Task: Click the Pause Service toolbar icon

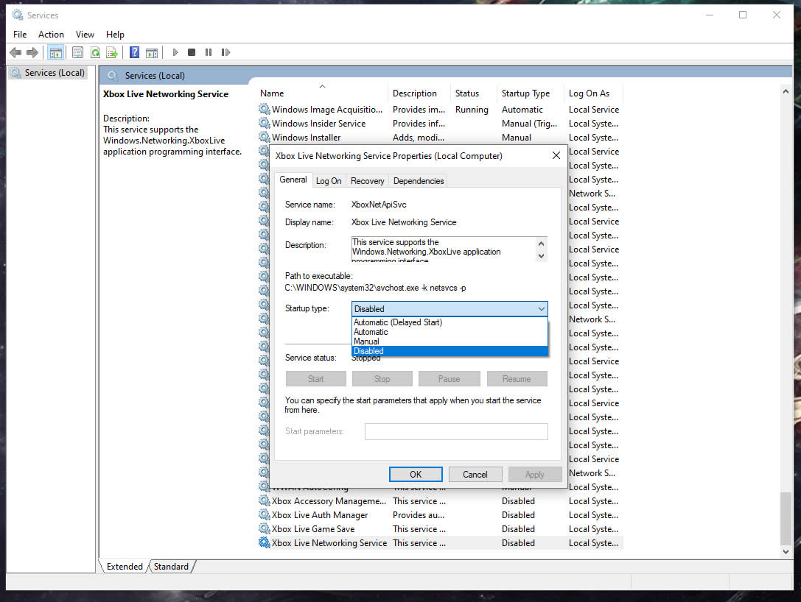Action: click(x=209, y=52)
